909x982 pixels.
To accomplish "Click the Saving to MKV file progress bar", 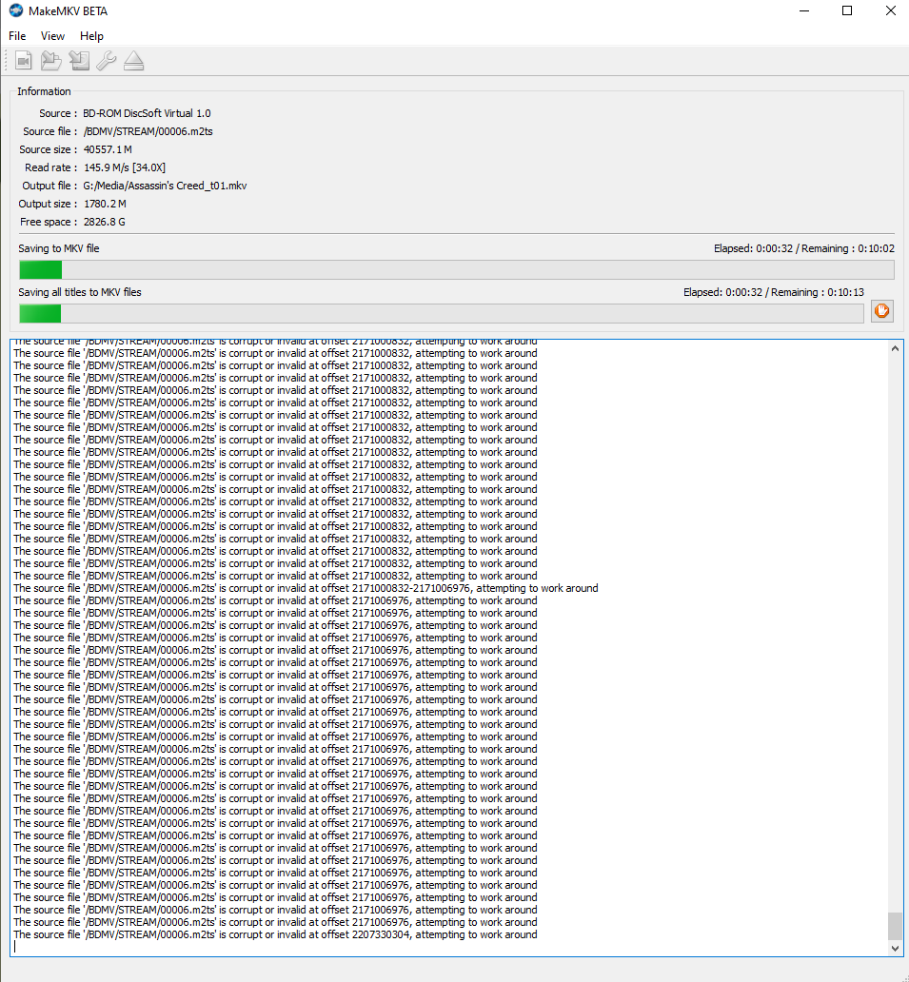I will click(456, 270).
